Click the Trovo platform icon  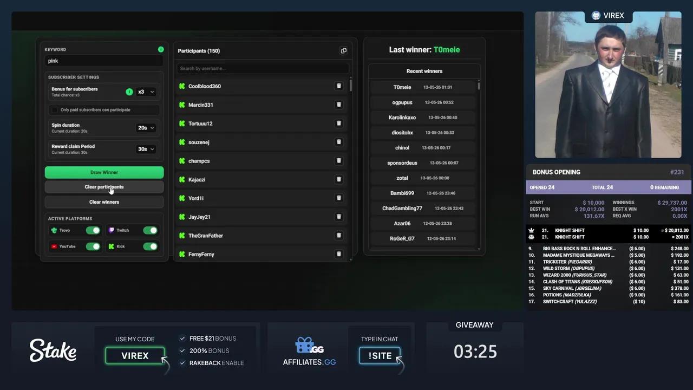pyautogui.click(x=54, y=230)
